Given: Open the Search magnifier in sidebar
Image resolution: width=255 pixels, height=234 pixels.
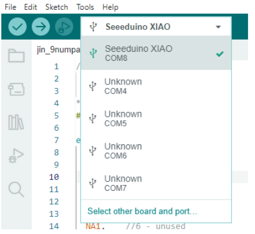Looking at the screenshot, I should tap(16, 189).
